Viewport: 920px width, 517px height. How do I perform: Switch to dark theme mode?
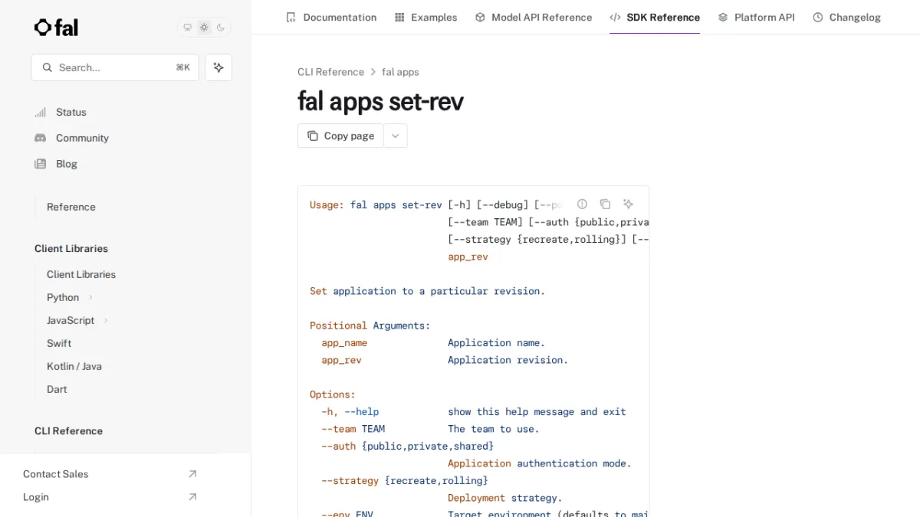[x=221, y=28]
